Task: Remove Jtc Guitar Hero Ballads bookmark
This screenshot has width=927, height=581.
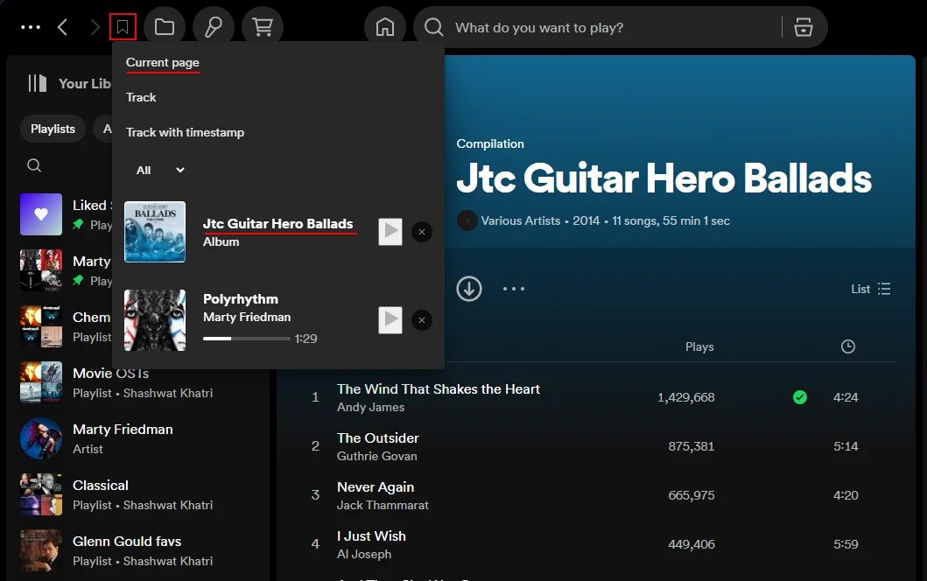Action: [x=422, y=232]
